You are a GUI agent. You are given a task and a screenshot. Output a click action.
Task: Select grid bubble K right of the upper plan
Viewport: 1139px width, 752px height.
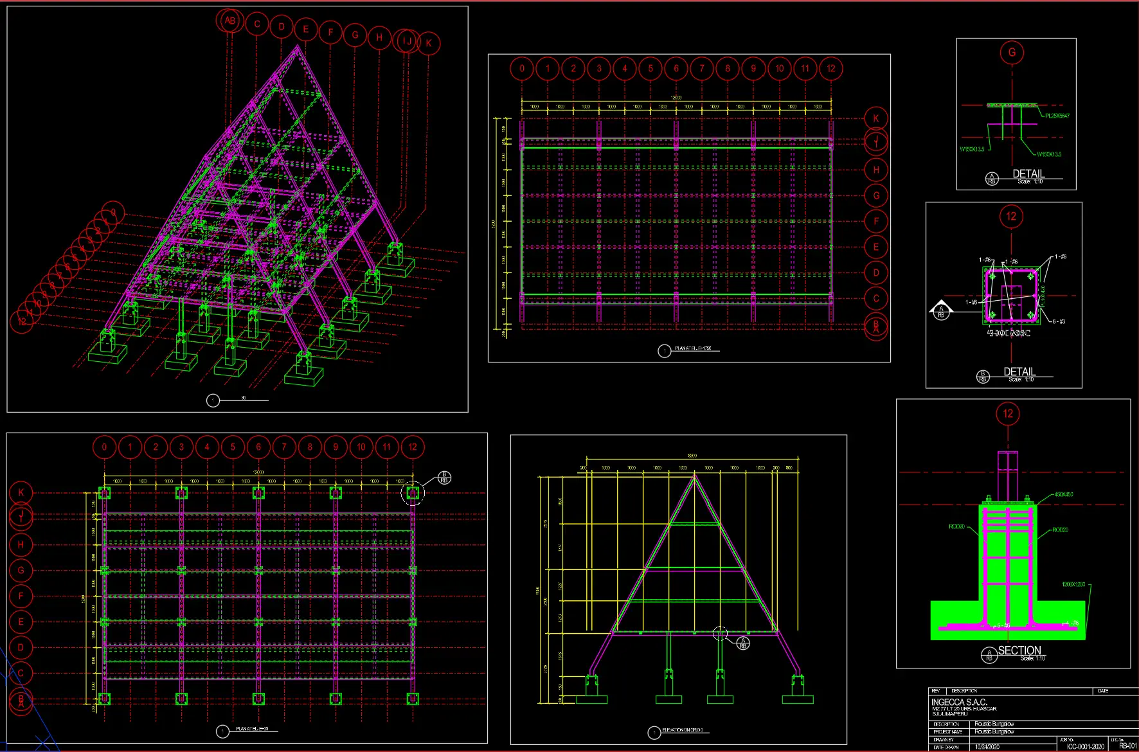[x=876, y=118]
